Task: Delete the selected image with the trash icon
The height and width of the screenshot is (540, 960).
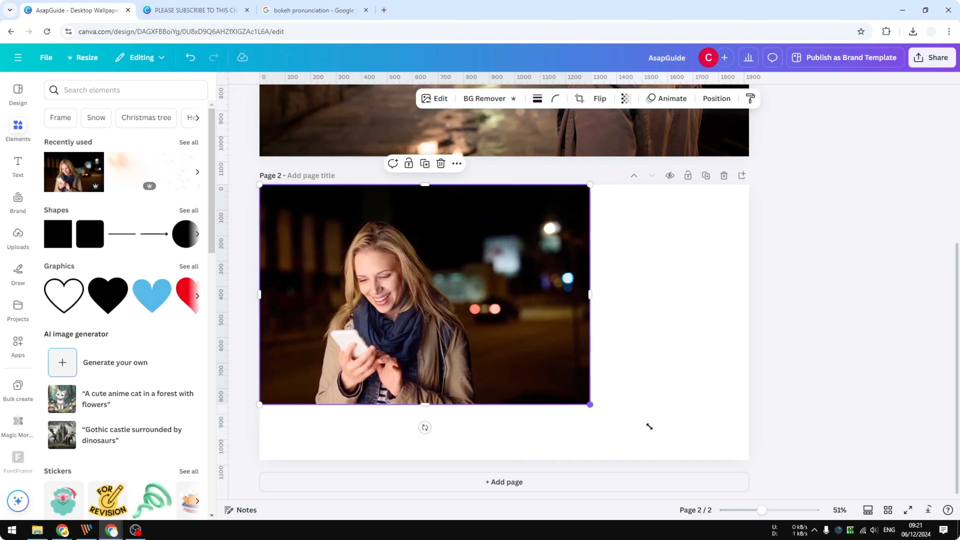Action: click(441, 163)
